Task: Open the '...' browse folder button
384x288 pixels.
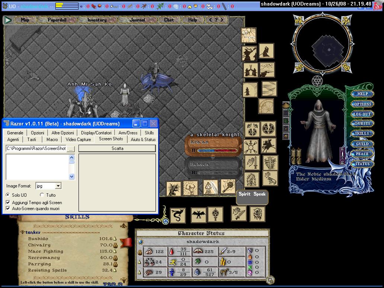Action: pos(71,149)
